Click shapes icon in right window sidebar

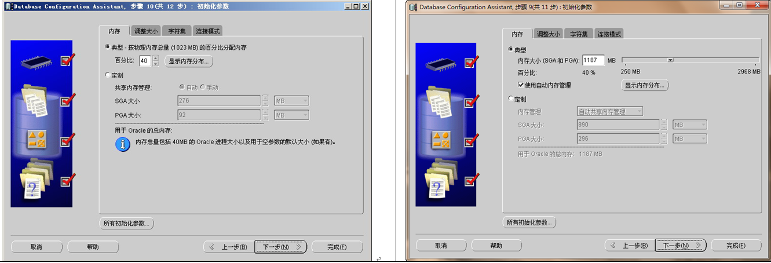point(441,141)
